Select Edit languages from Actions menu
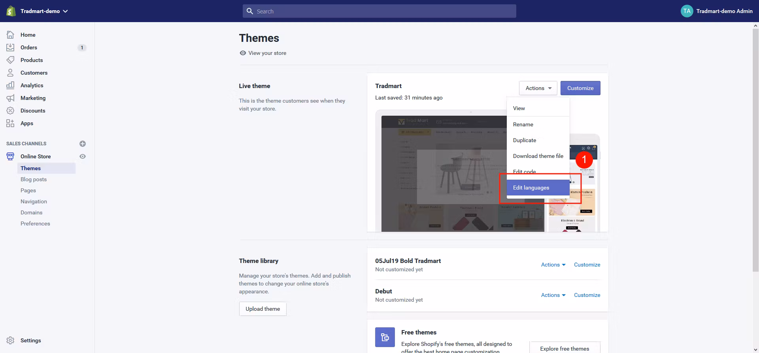The image size is (759, 353). (x=531, y=188)
